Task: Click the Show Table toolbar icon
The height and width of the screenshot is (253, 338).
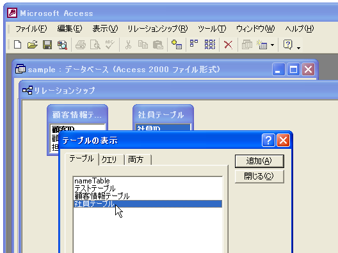Action: [177, 45]
